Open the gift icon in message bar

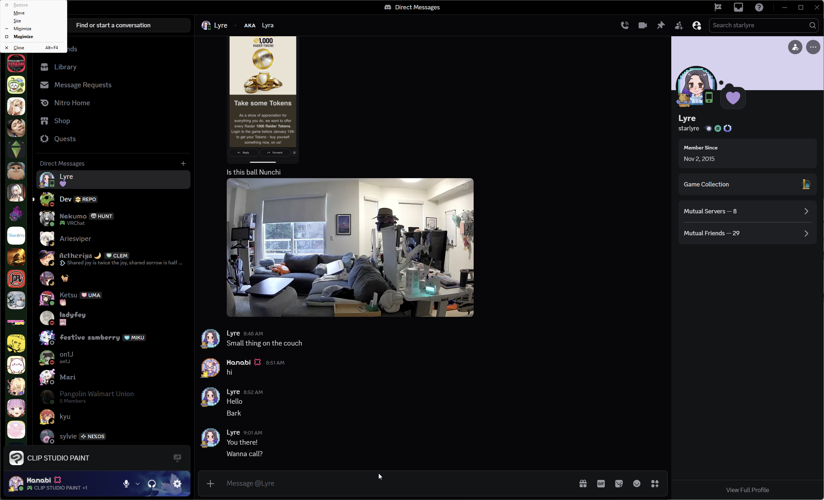pyautogui.click(x=583, y=483)
